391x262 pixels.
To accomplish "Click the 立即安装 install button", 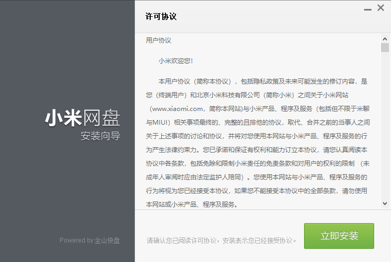I will pyautogui.click(x=339, y=236).
